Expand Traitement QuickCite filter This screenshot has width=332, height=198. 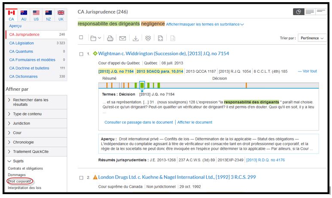pyautogui.click(x=36, y=152)
